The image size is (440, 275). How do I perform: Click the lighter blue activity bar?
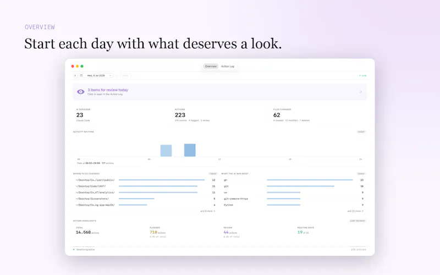point(166,151)
